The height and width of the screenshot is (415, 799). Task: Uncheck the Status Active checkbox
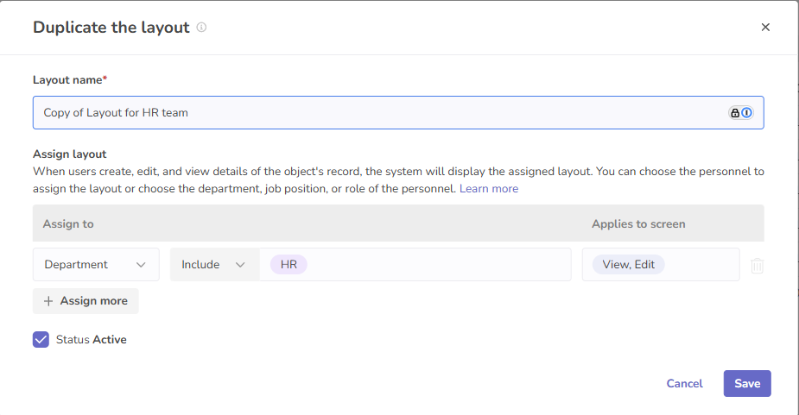click(x=41, y=340)
